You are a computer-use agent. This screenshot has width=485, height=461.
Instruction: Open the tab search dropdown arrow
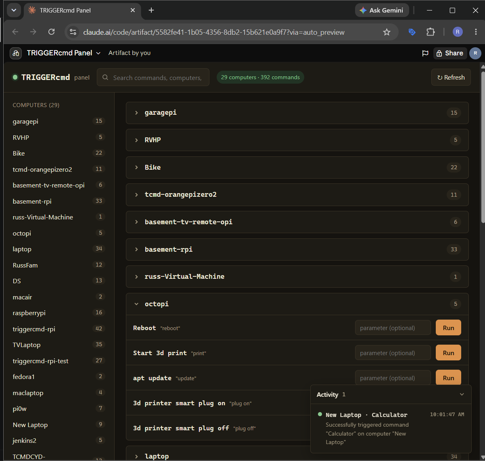coord(14,10)
